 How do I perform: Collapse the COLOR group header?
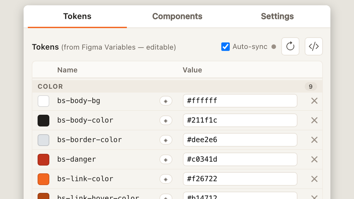pyautogui.click(x=177, y=86)
